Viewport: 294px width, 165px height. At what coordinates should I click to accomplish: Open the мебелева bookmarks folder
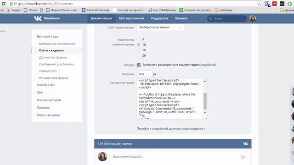click(x=224, y=10)
